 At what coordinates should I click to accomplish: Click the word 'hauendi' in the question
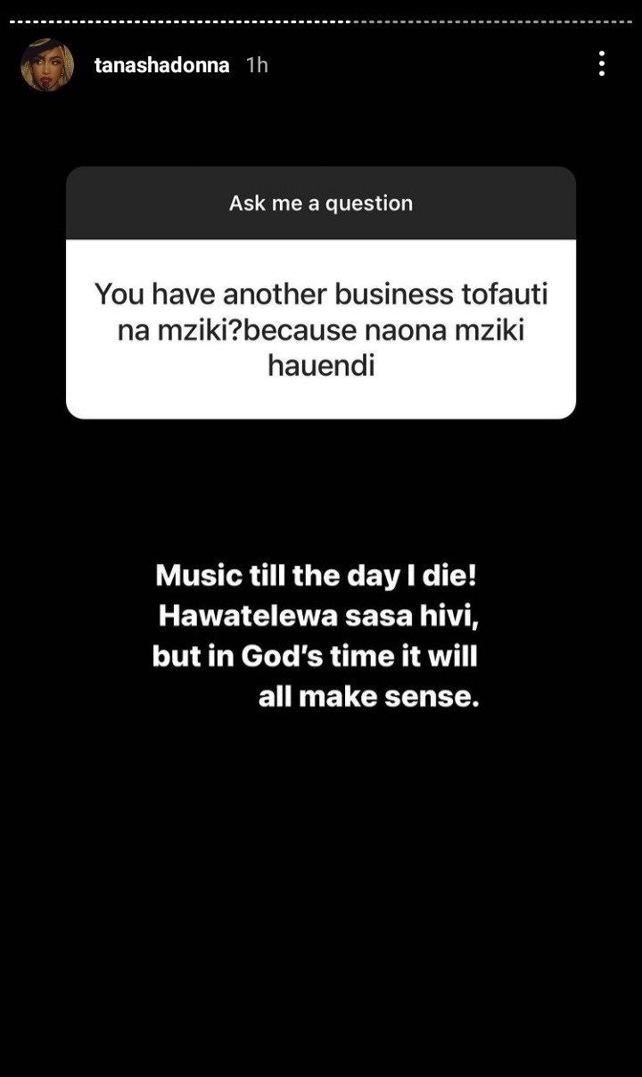point(321,365)
